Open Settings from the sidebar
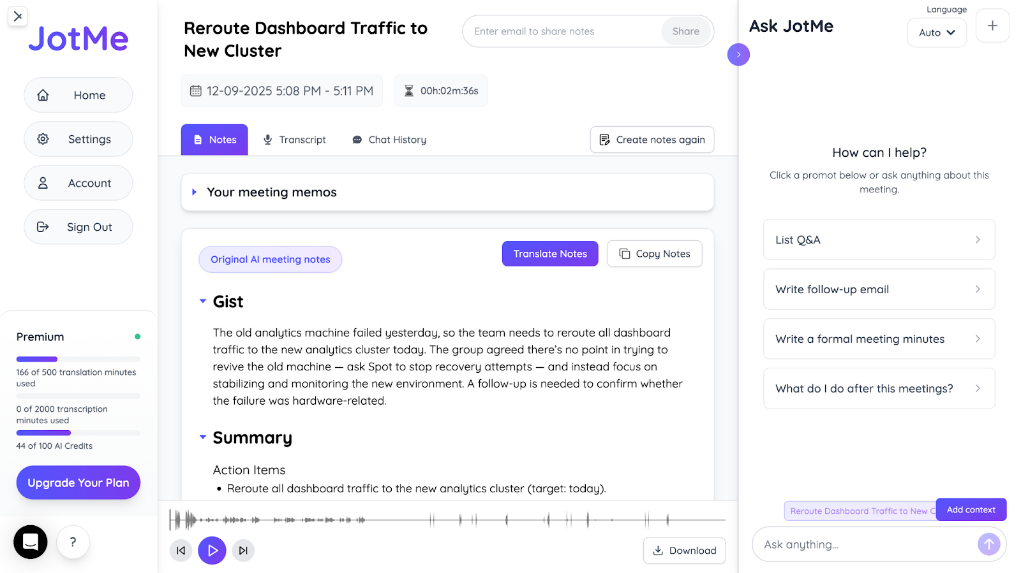The height and width of the screenshot is (573, 1021). tap(78, 139)
